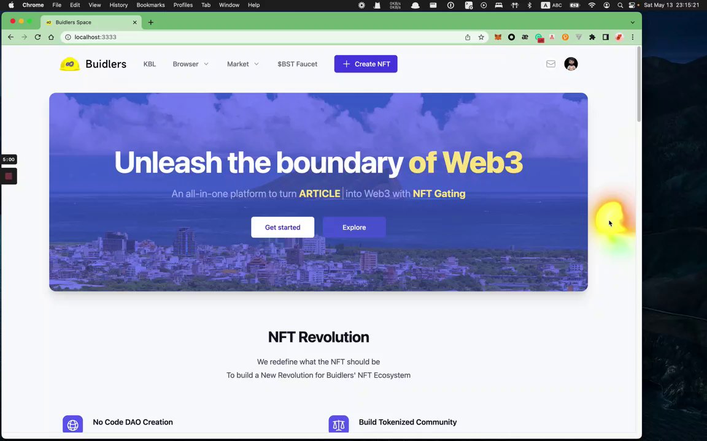Close the Buidlers Space tab
This screenshot has width=707, height=441.
[134, 22]
